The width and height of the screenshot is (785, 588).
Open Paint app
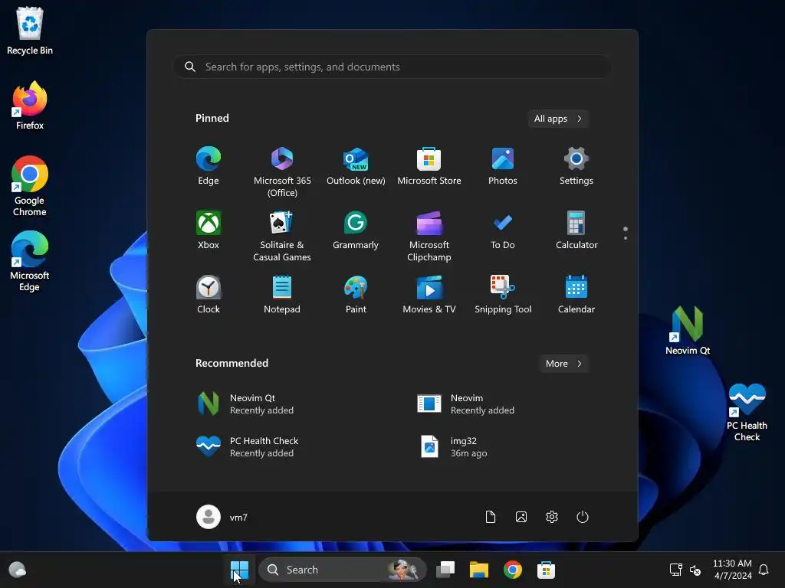click(356, 295)
